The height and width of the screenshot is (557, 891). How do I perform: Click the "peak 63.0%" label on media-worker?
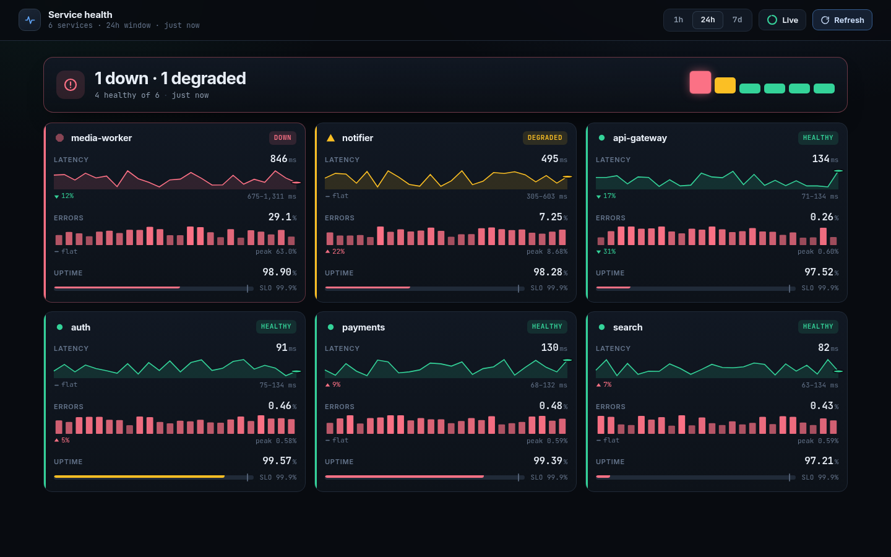click(x=276, y=252)
